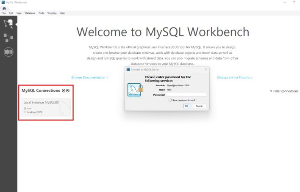The height and width of the screenshot is (192, 300).
Task: Add a new MySQL connection plus icon
Action: pos(64,91)
